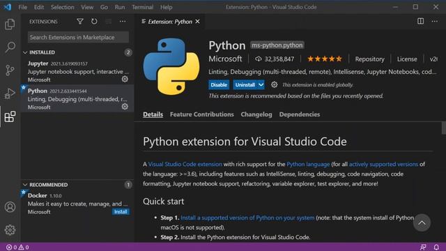The width and height of the screenshot is (446, 251).
Task: Click Search Extensions in Marketplace field
Action: (x=78, y=37)
